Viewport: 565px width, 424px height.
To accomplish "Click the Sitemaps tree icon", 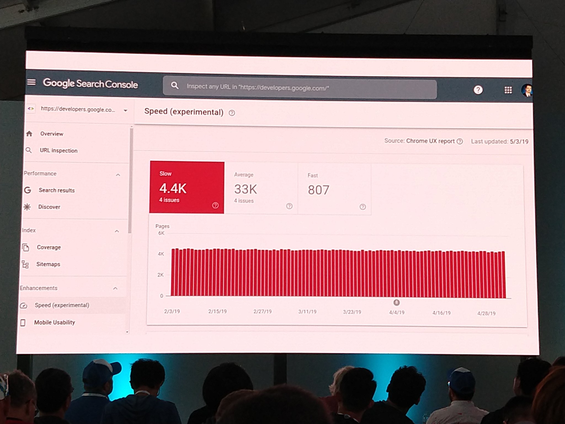I will 25,264.
